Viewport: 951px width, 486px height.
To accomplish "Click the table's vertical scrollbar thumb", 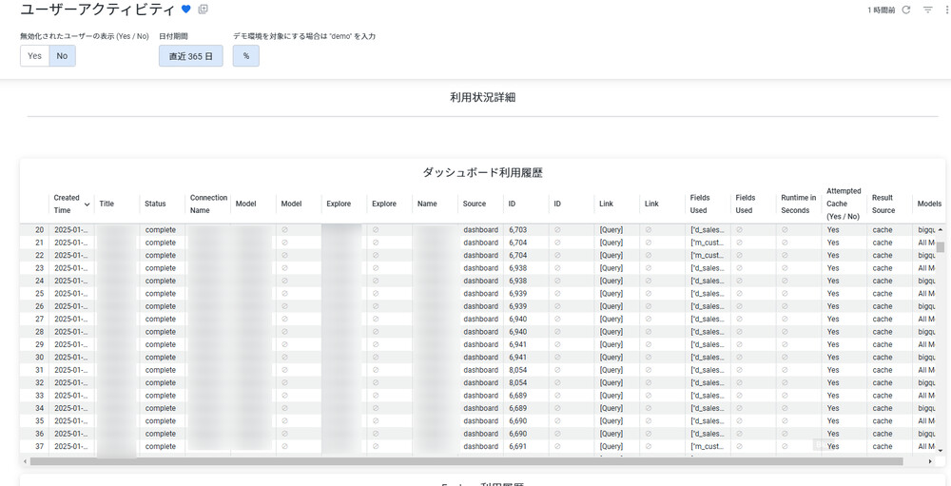I will pyautogui.click(x=941, y=246).
